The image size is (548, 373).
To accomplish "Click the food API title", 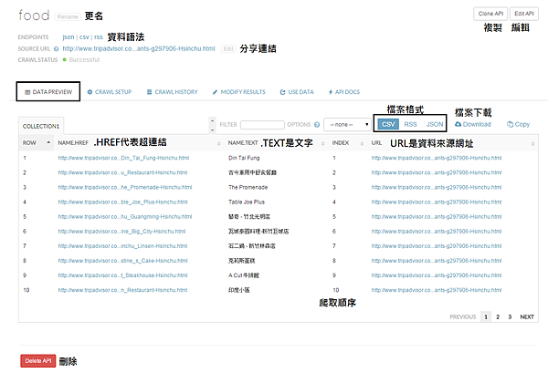I will pos(34,16).
